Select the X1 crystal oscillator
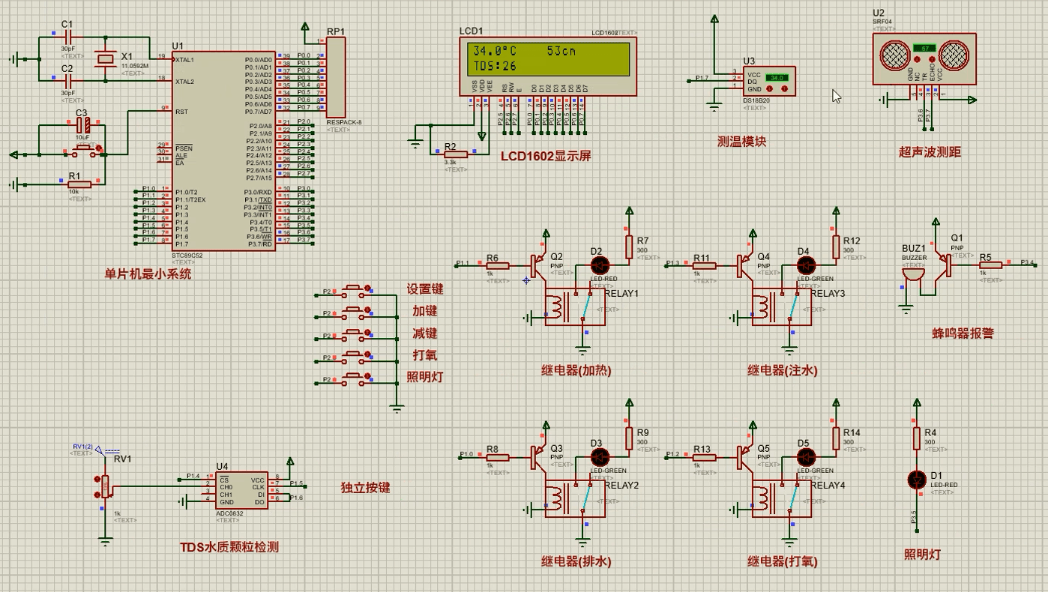Screen dimensions: 1048x592 [105, 58]
